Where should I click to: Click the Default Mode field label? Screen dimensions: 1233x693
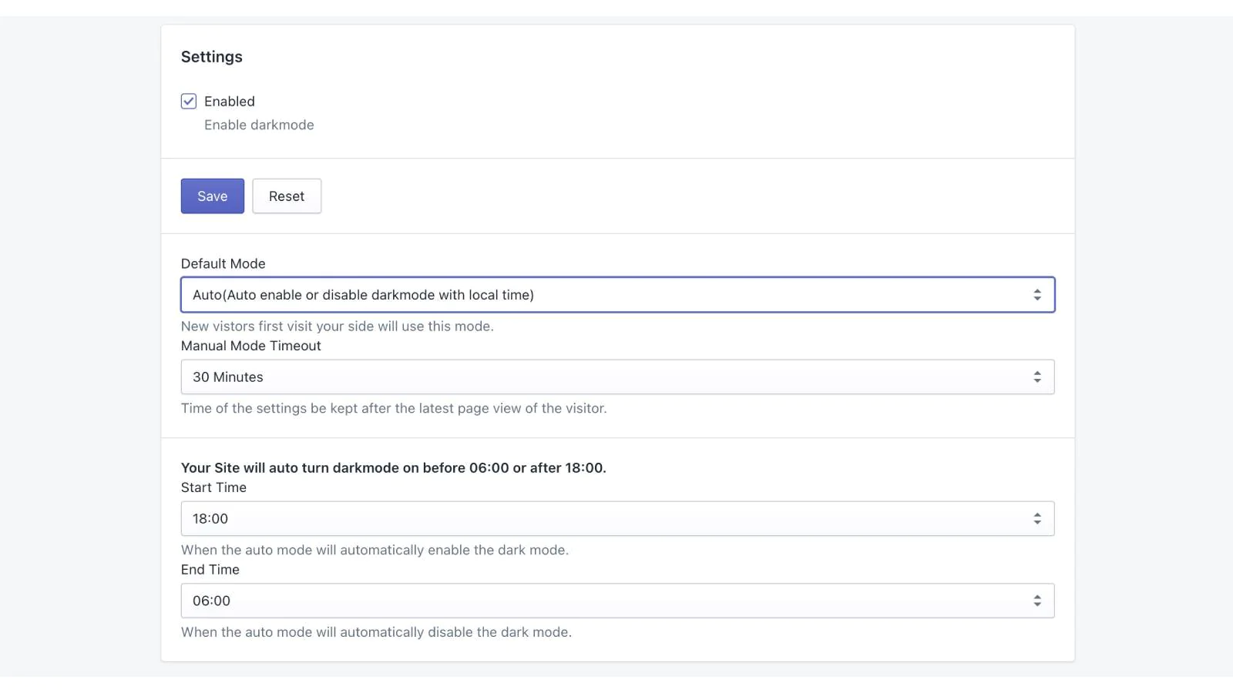(x=223, y=263)
